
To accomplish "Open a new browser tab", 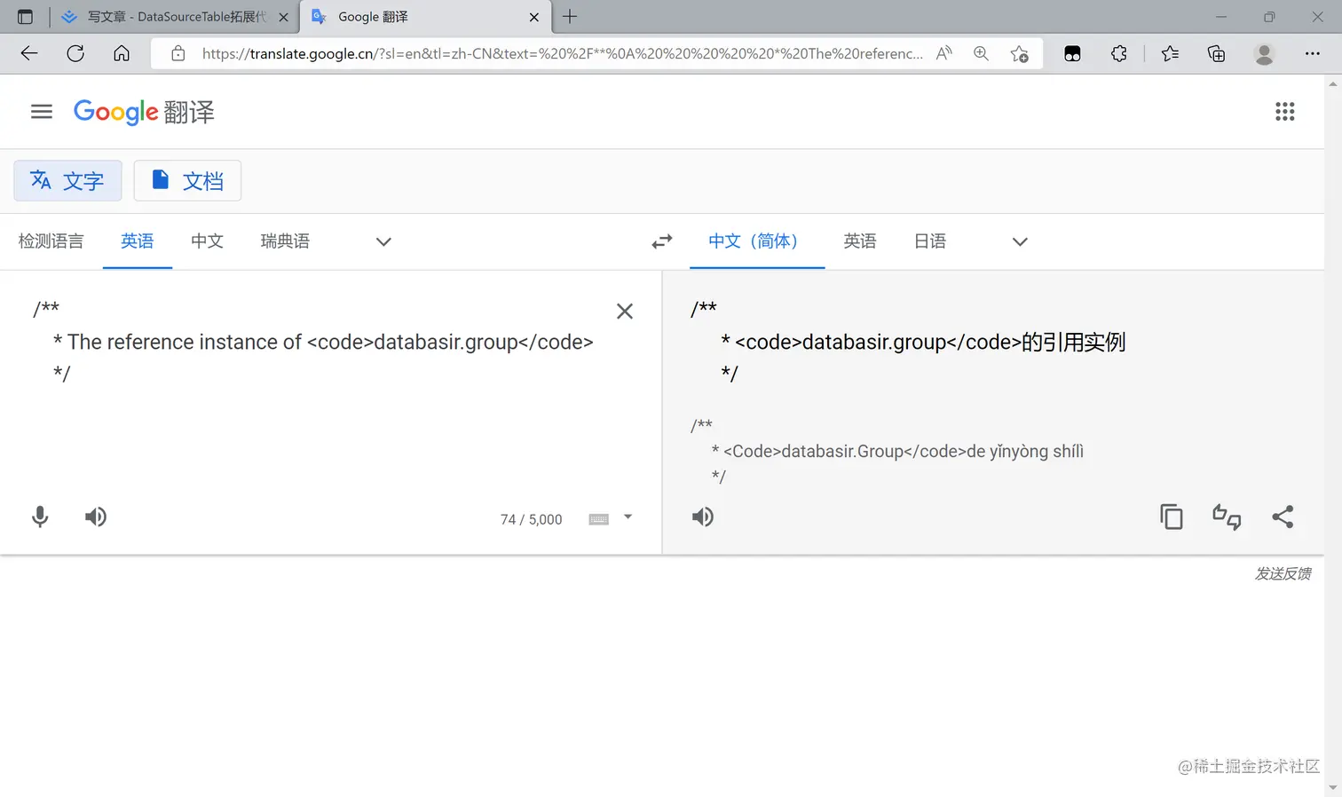I will [x=570, y=16].
